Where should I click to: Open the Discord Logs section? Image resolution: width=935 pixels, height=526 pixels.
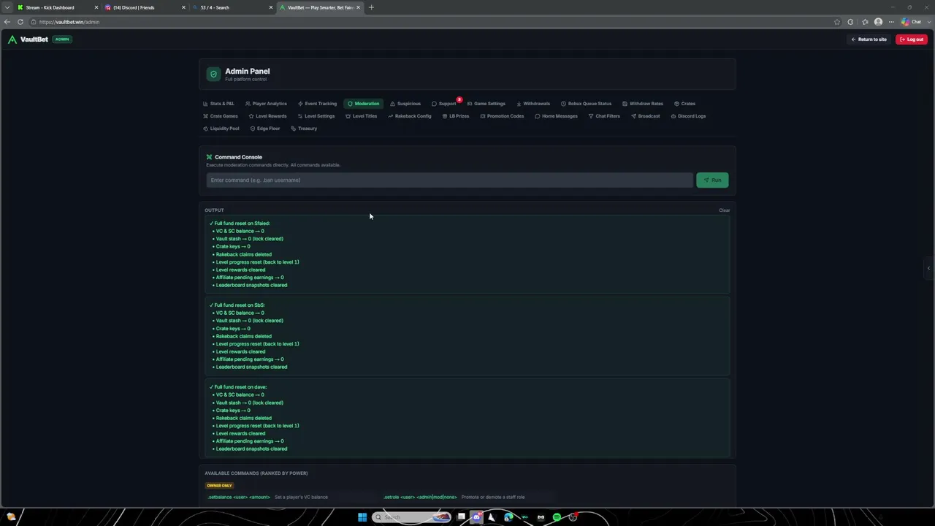688,116
